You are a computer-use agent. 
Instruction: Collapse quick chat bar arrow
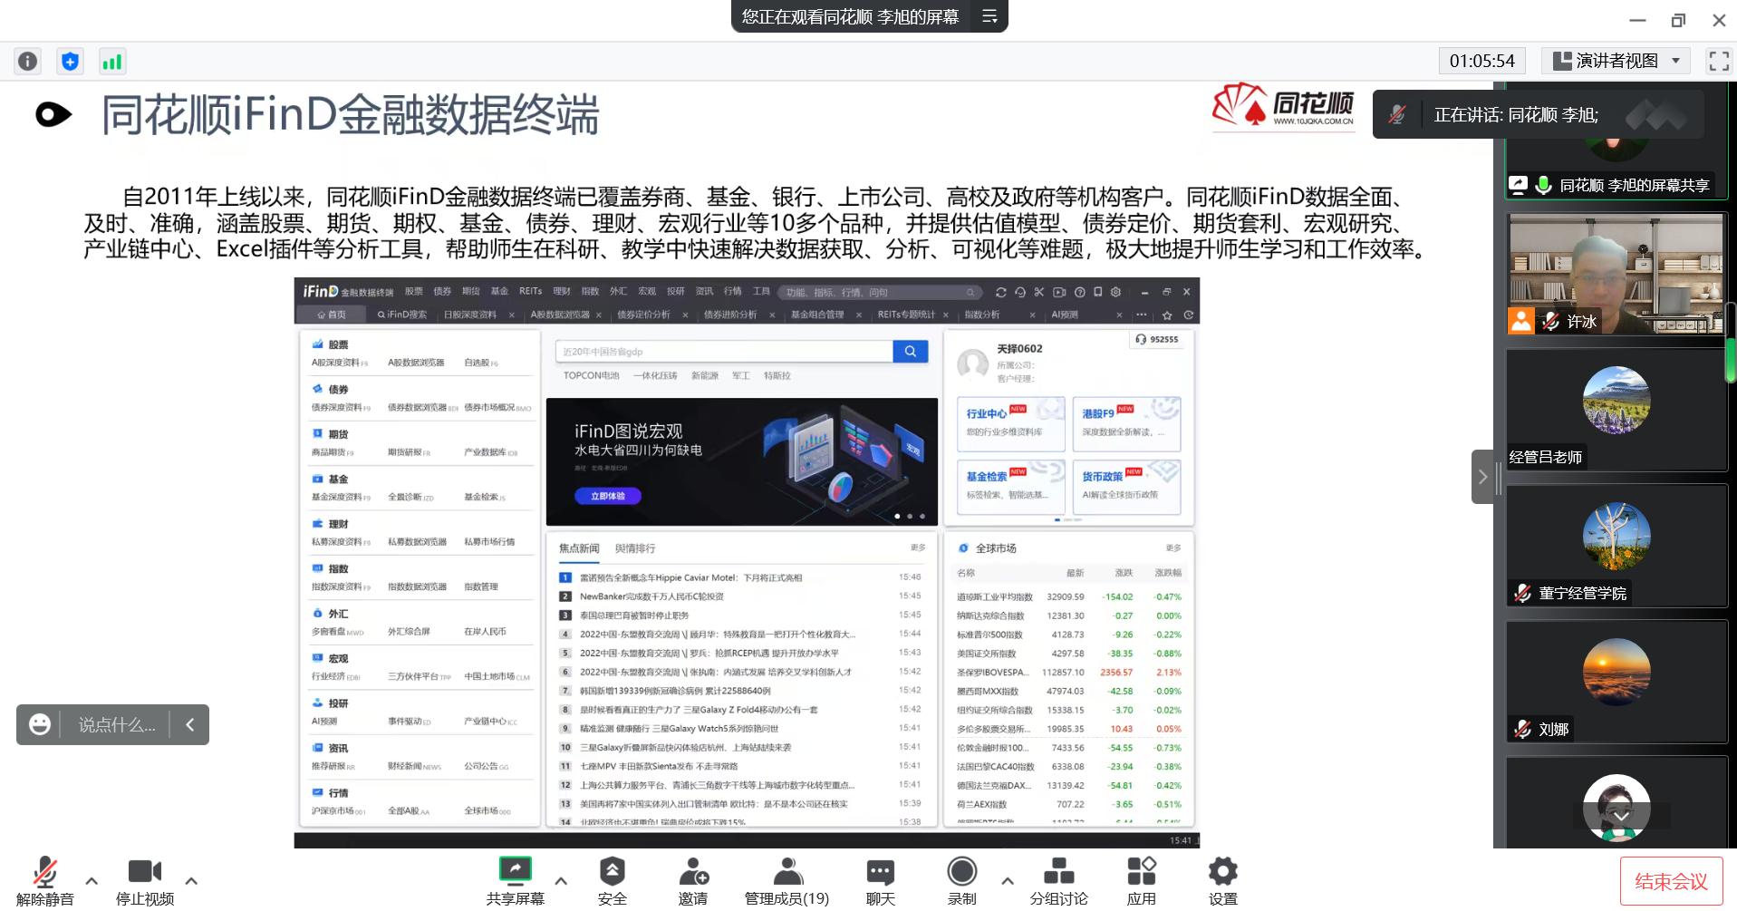pyautogui.click(x=189, y=724)
